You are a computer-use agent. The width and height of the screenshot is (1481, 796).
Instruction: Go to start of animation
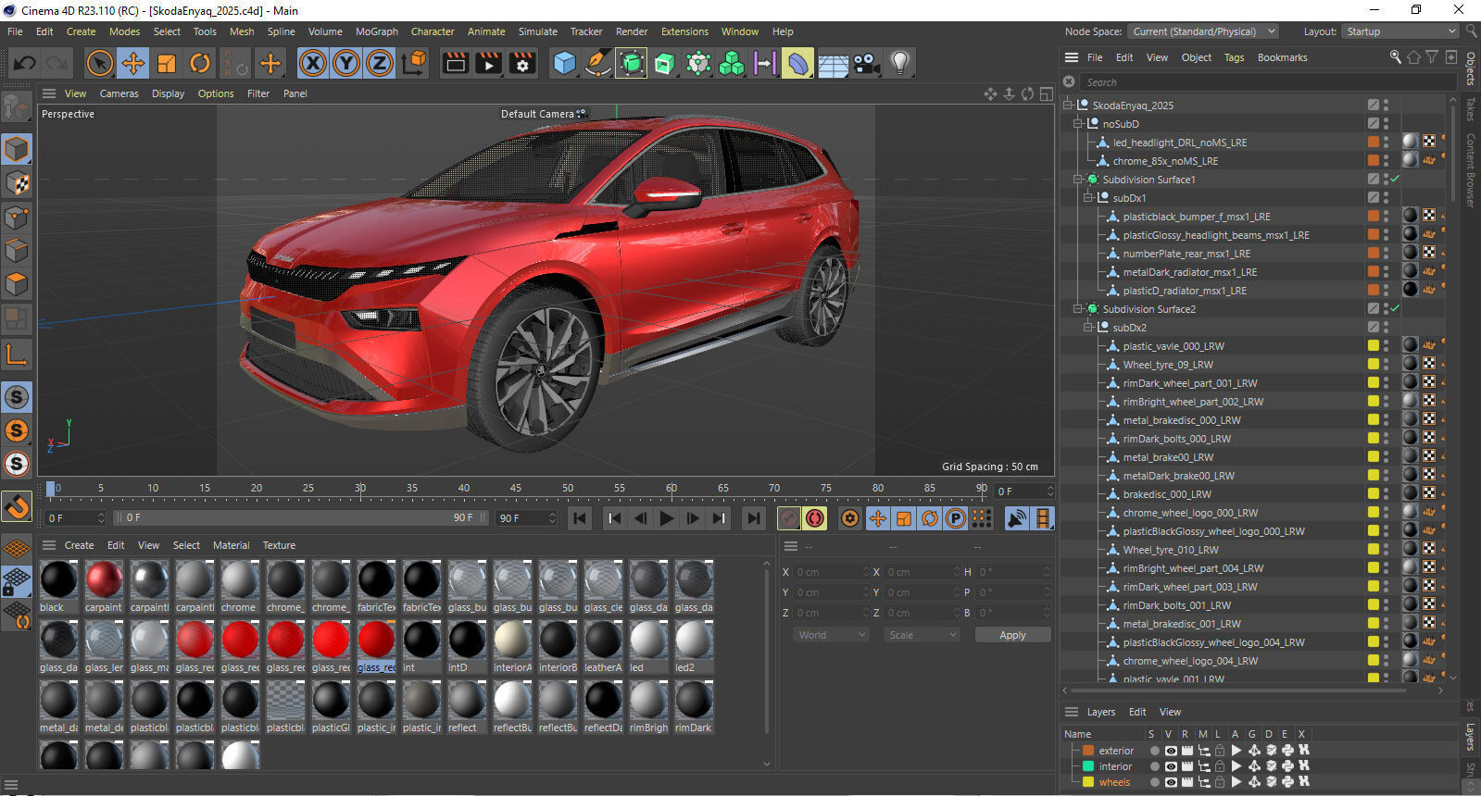point(580,518)
